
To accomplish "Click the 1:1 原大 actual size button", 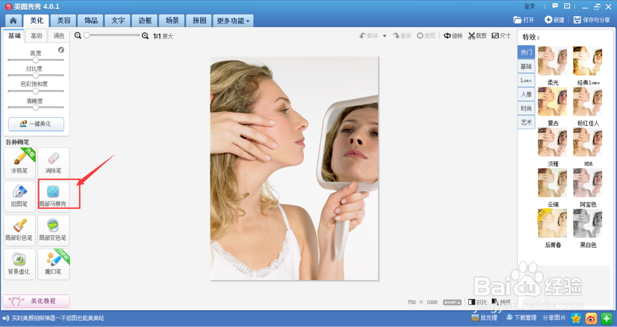I will click(x=163, y=36).
